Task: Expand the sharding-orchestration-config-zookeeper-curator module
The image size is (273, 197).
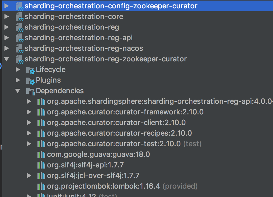Action: coord(7,6)
